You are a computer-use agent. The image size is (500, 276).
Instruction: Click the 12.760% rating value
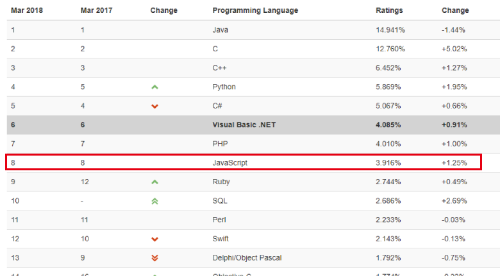click(390, 49)
